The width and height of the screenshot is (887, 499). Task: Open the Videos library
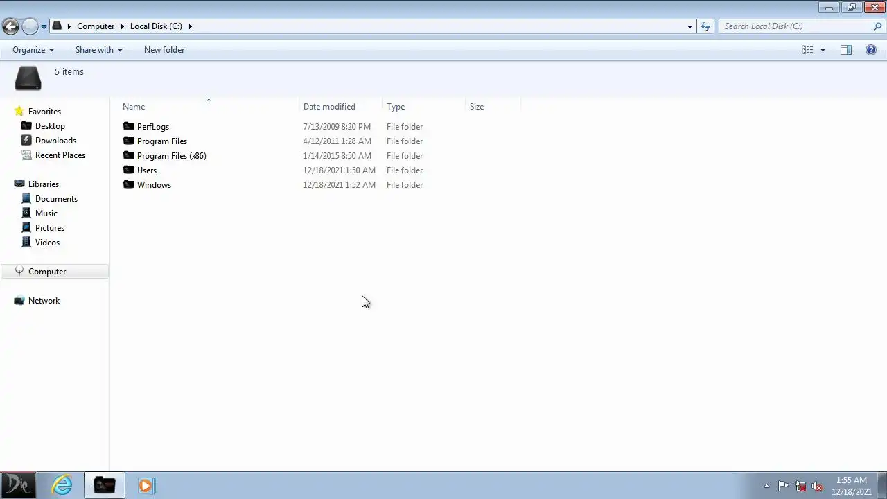coord(47,243)
